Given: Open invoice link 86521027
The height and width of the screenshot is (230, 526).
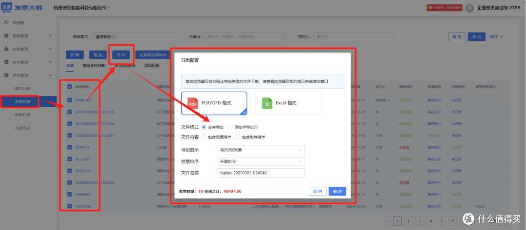Looking at the screenshot, I should [x=83, y=159].
